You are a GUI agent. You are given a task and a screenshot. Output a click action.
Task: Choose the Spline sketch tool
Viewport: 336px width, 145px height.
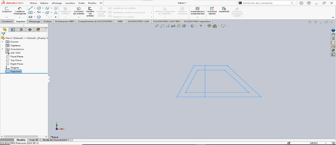[x=47, y=8]
